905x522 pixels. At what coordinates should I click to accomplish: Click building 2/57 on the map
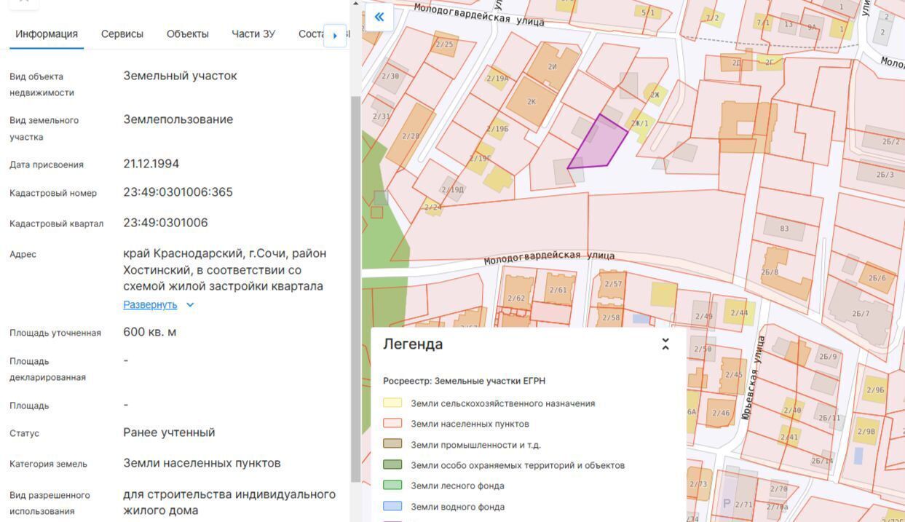click(613, 284)
